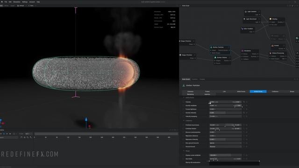The height and width of the screenshot is (168, 299).
Task: Click the reset icon next to Forces parameter
Action: point(244,102)
